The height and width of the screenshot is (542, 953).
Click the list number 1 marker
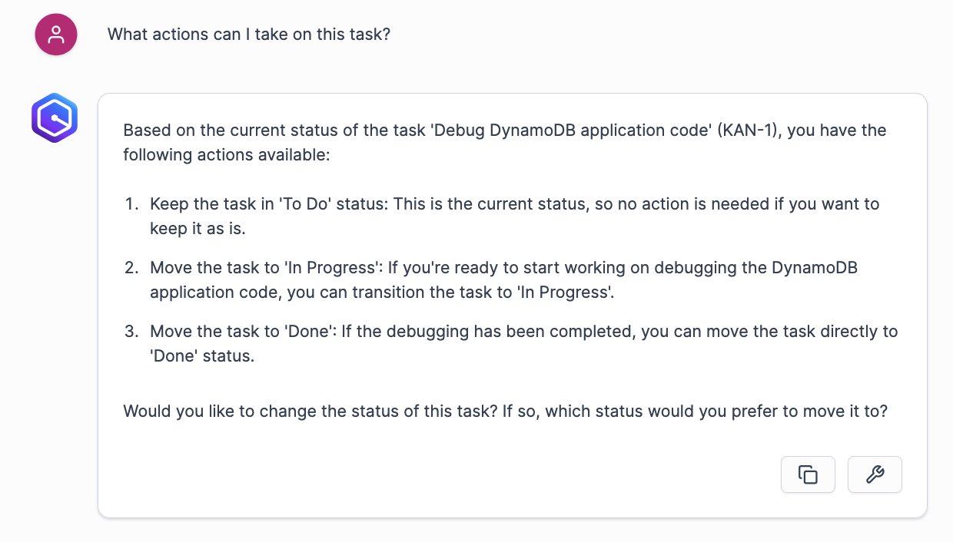click(131, 204)
